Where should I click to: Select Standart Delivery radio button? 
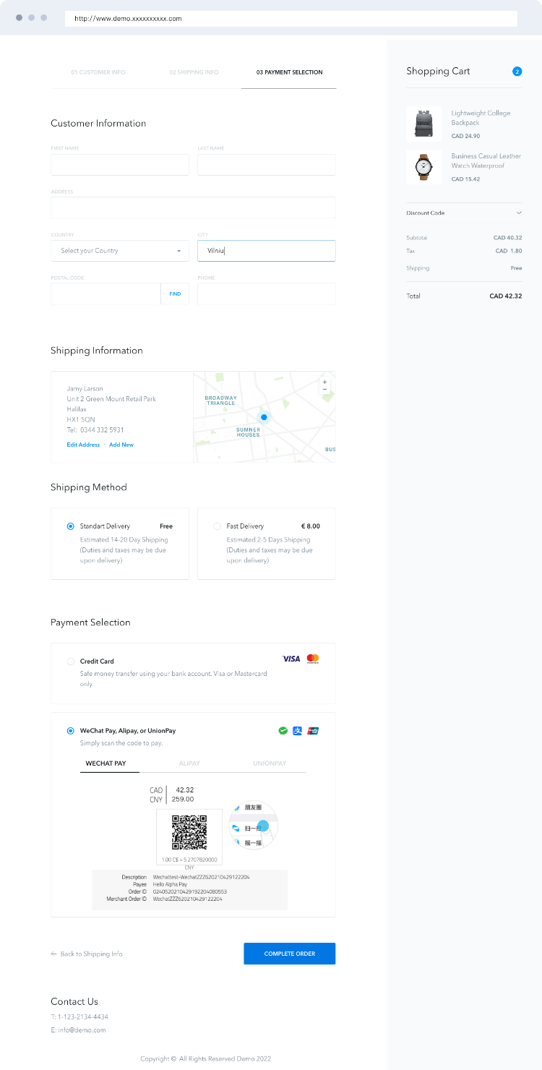coord(70,526)
